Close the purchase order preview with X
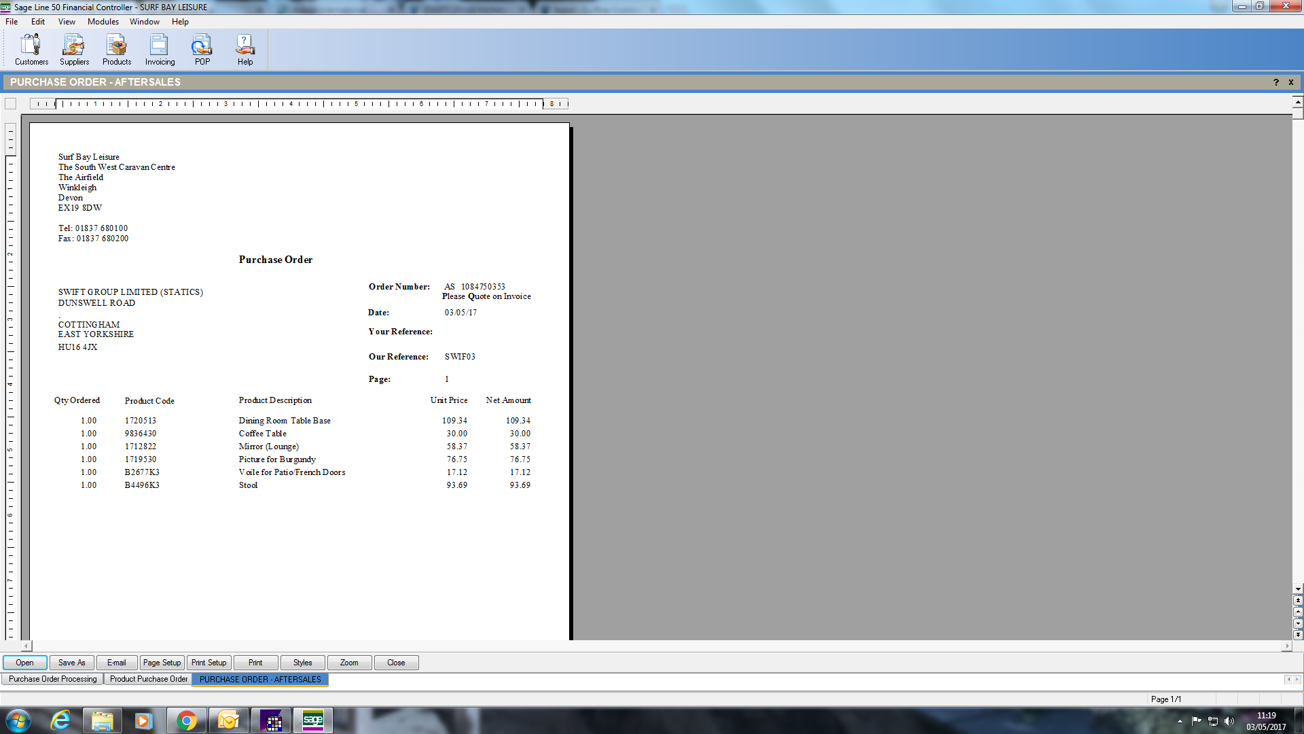The height and width of the screenshot is (734, 1304). click(x=1291, y=82)
